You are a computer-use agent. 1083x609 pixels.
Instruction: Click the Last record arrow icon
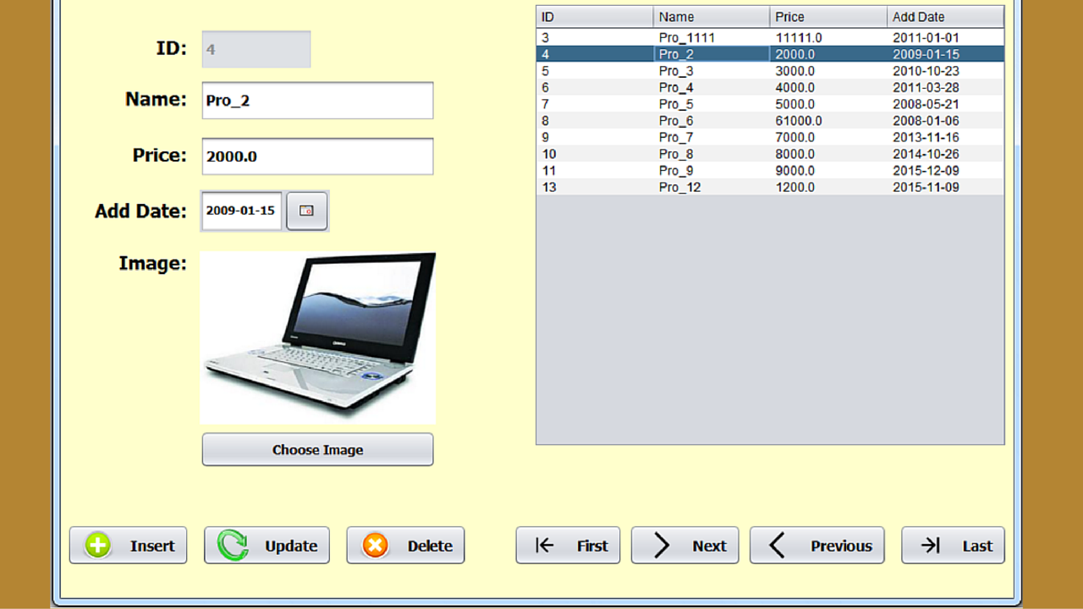[928, 546]
